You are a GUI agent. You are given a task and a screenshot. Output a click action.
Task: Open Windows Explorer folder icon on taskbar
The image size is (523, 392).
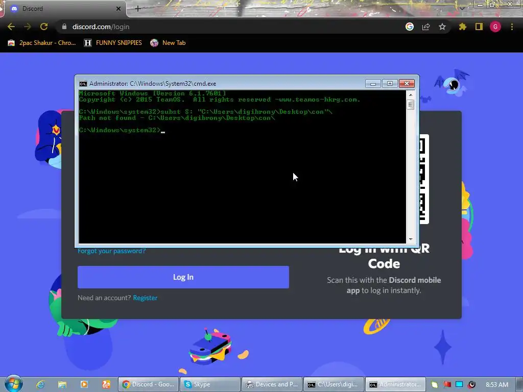(x=62, y=384)
